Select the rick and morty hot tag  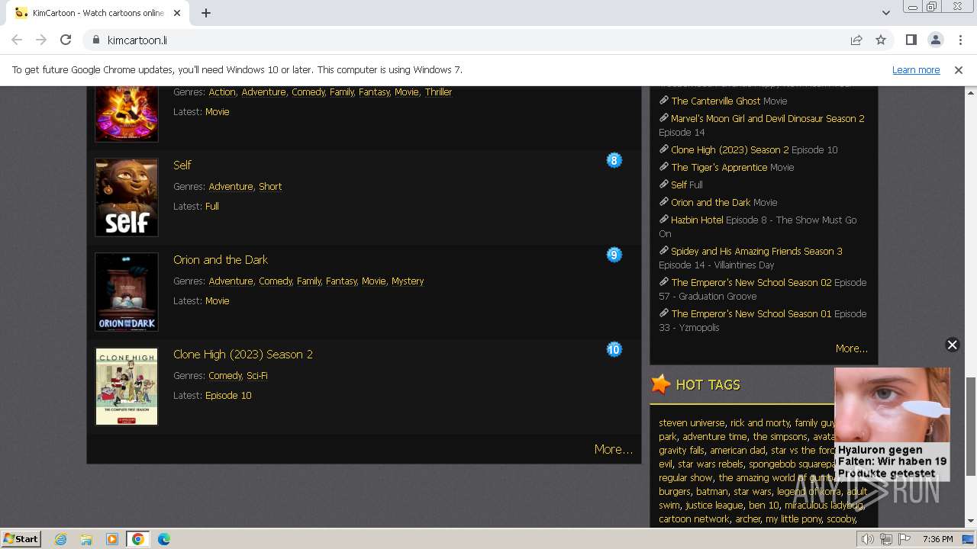point(760,422)
